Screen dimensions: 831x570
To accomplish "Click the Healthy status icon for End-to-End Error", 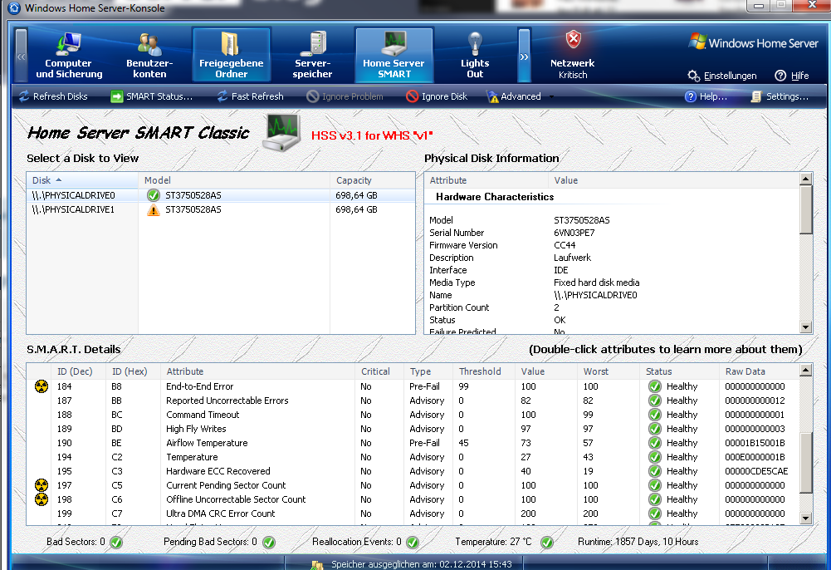I will pyautogui.click(x=654, y=386).
